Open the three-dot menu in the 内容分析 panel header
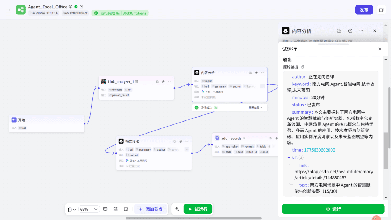Screen dimensions: 391x220 click(361, 31)
